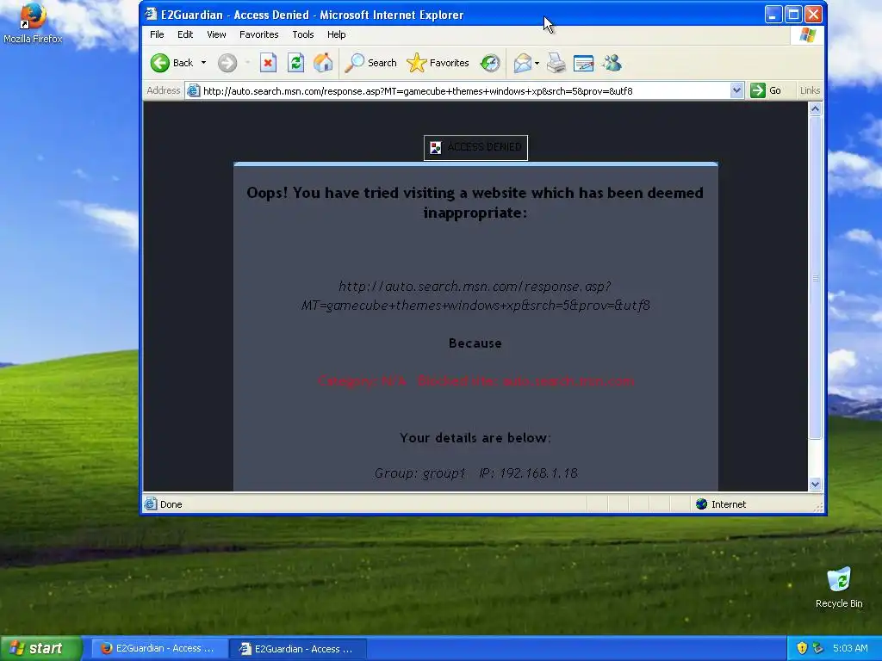Viewport: 882px width, 661px height.
Task: Open the Messenger people icon
Action: click(x=612, y=63)
